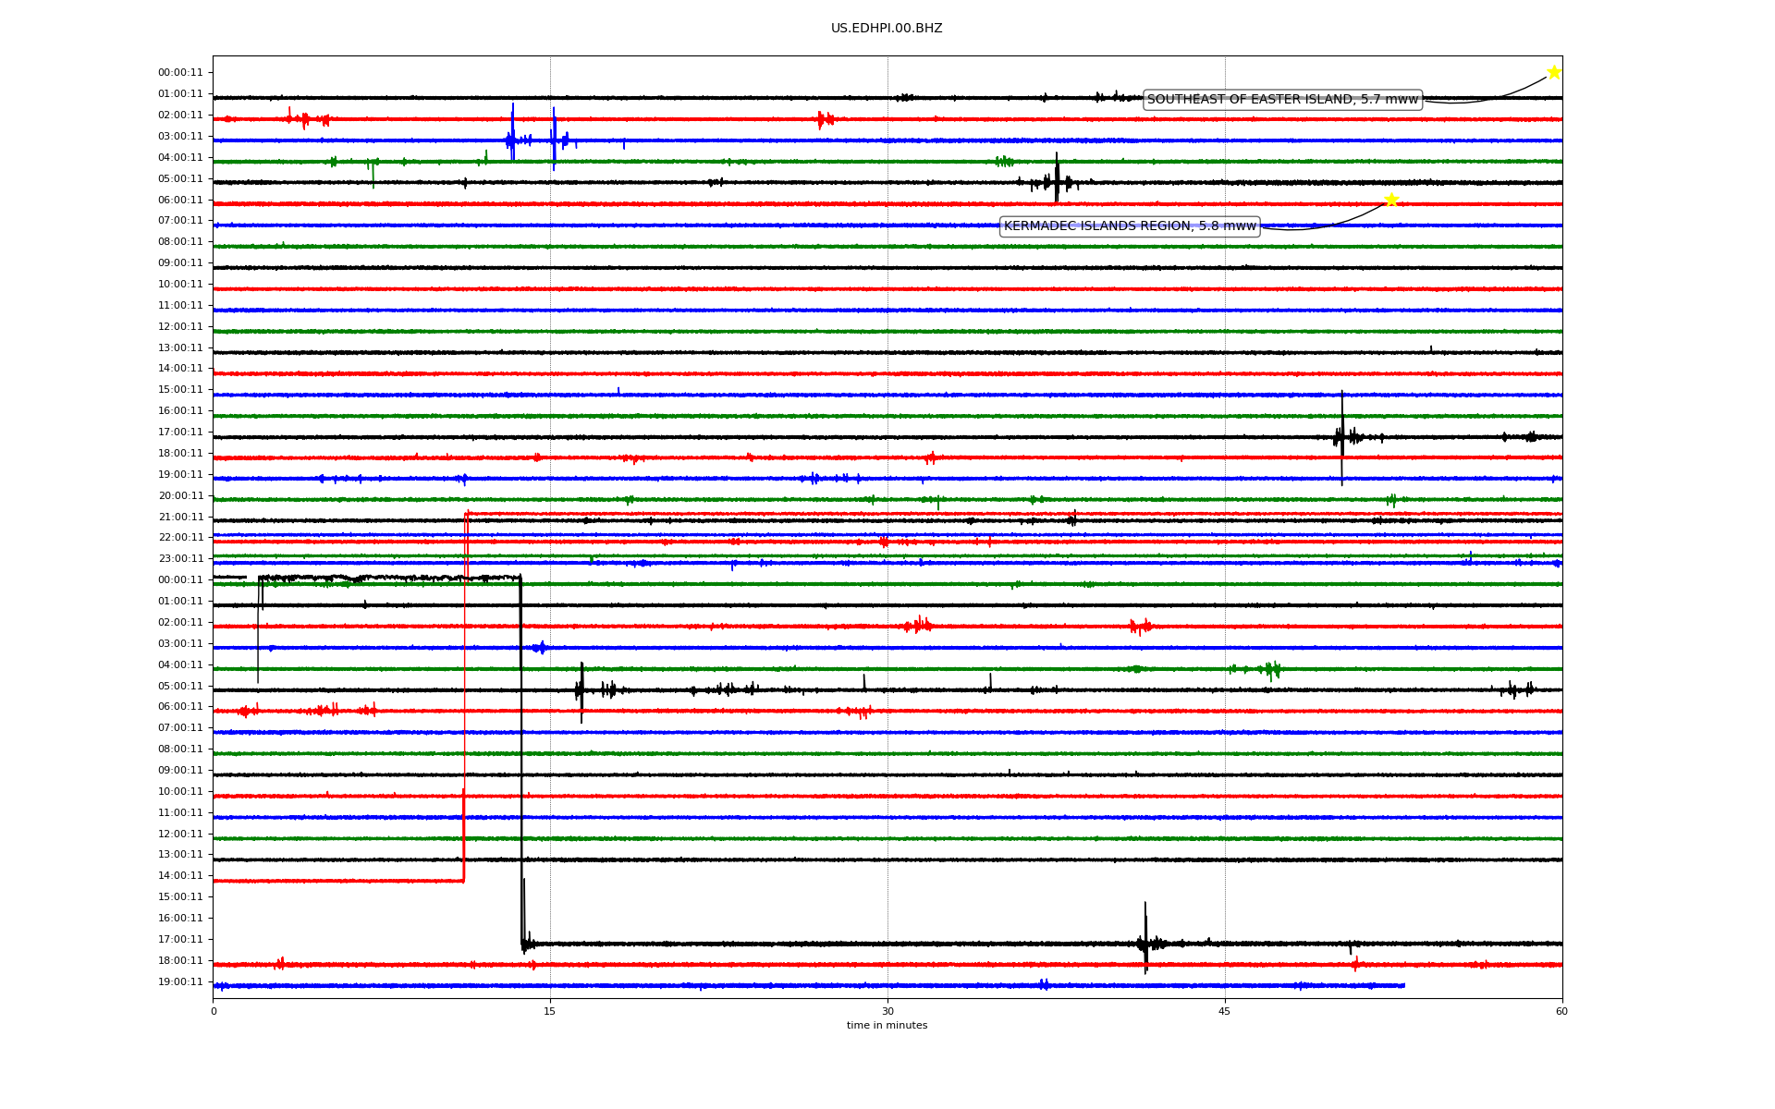
Task: Click the 60 tick label on x-axis
Action: point(1561,1011)
